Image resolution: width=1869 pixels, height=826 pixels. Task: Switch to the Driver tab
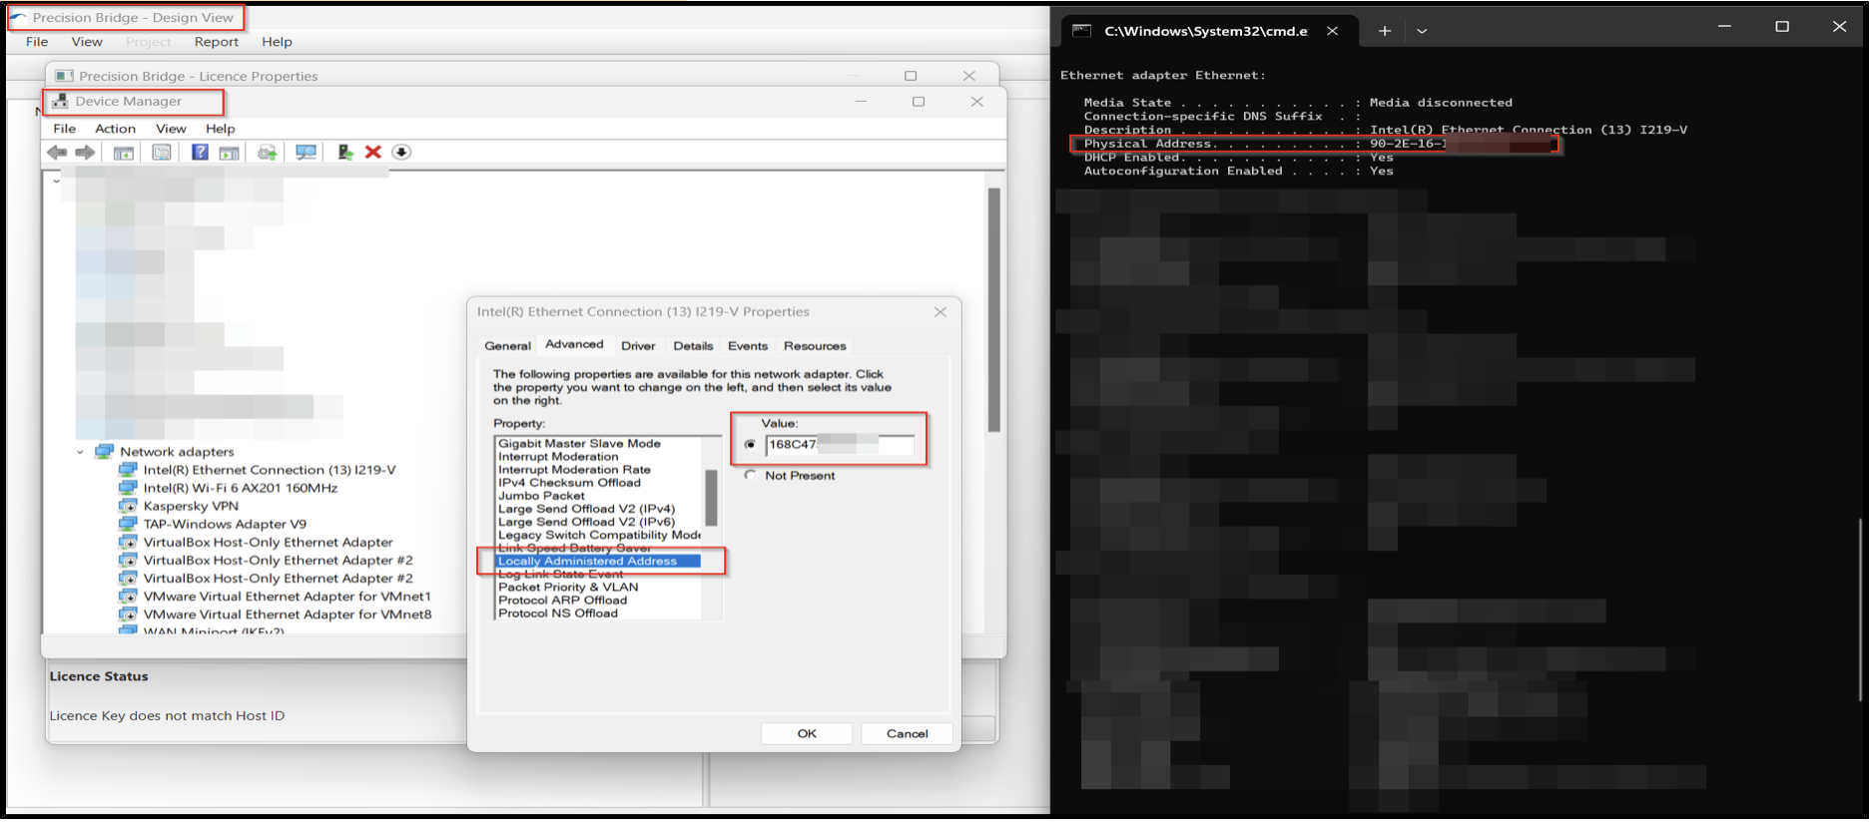[x=638, y=346]
